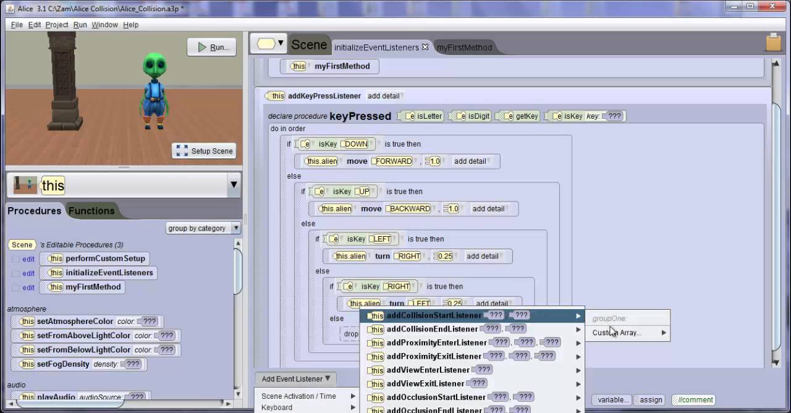Click playAudio procedure tile

coord(81,397)
